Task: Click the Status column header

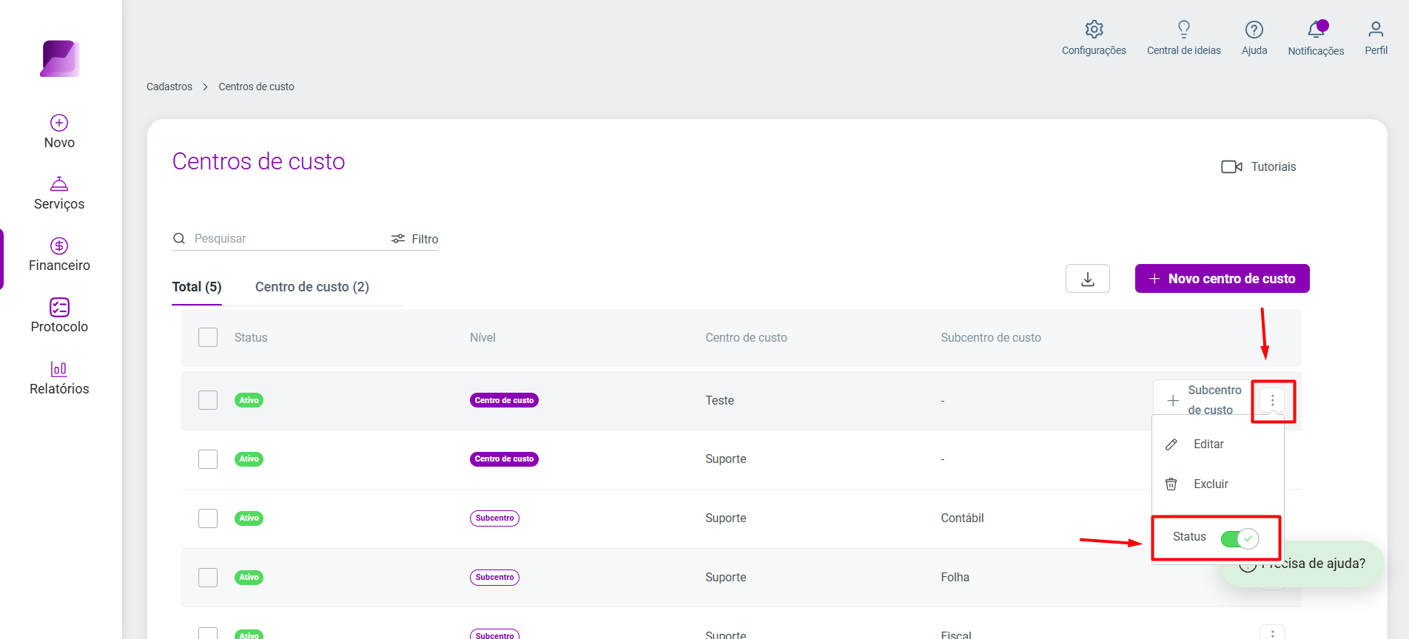Action: point(251,338)
